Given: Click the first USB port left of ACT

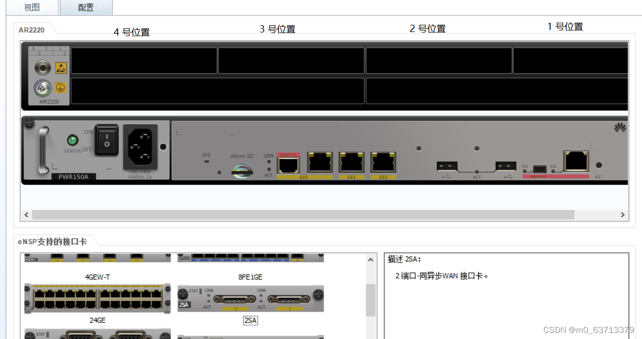Looking at the screenshot, I should [x=447, y=166].
